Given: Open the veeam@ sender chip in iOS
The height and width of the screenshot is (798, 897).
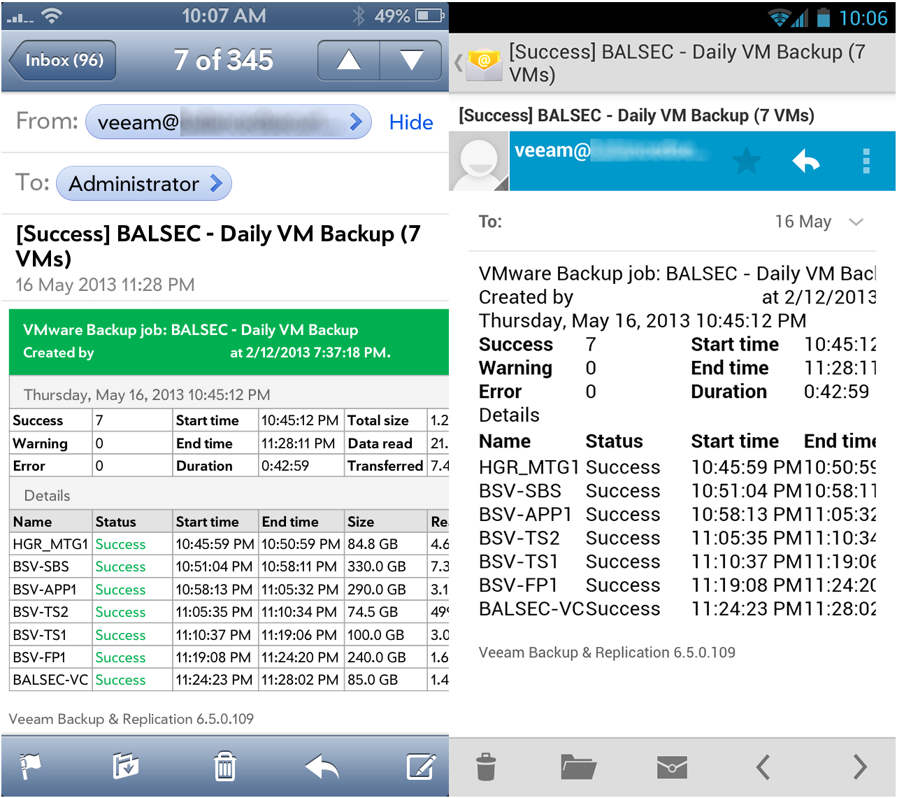Looking at the screenshot, I should (x=228, y=122).
